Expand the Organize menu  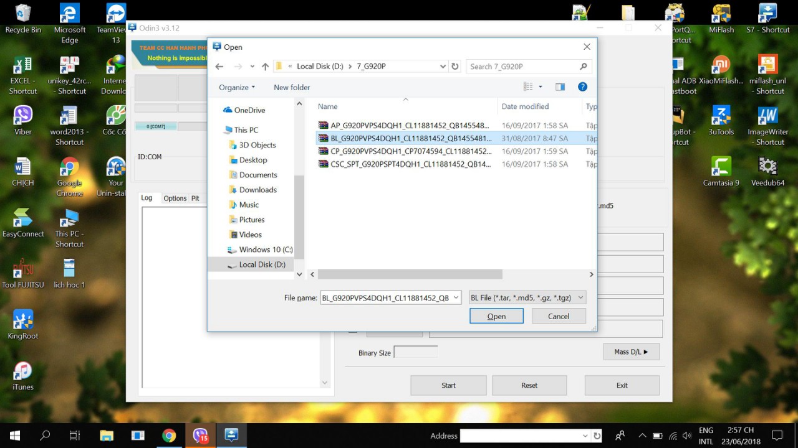[x=237, y=87]
